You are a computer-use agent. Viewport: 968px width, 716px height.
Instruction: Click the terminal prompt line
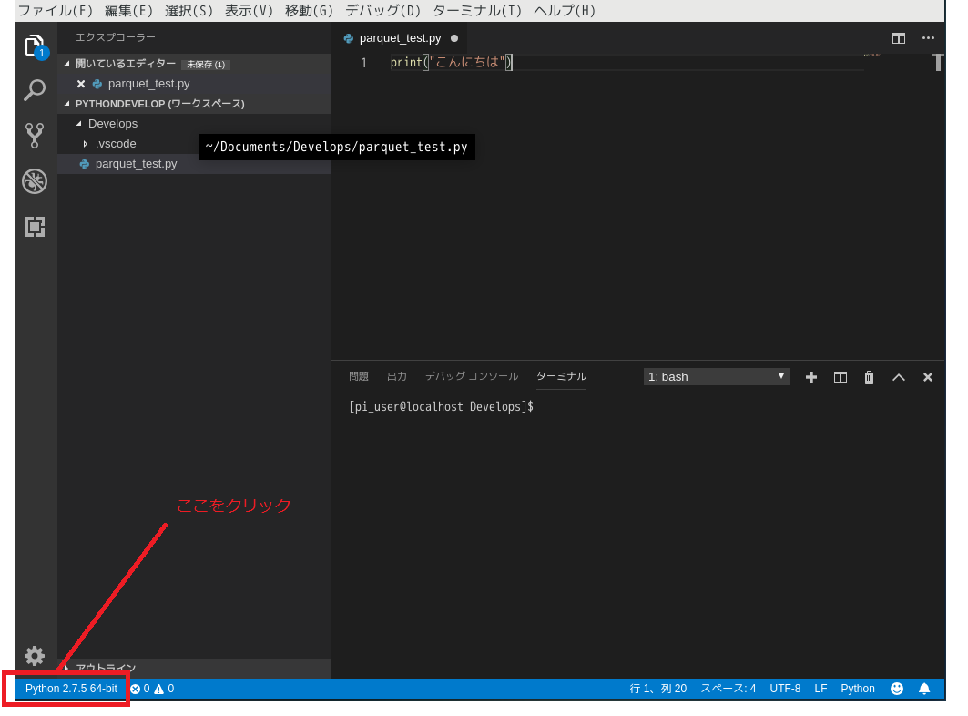tap(441, 406)
